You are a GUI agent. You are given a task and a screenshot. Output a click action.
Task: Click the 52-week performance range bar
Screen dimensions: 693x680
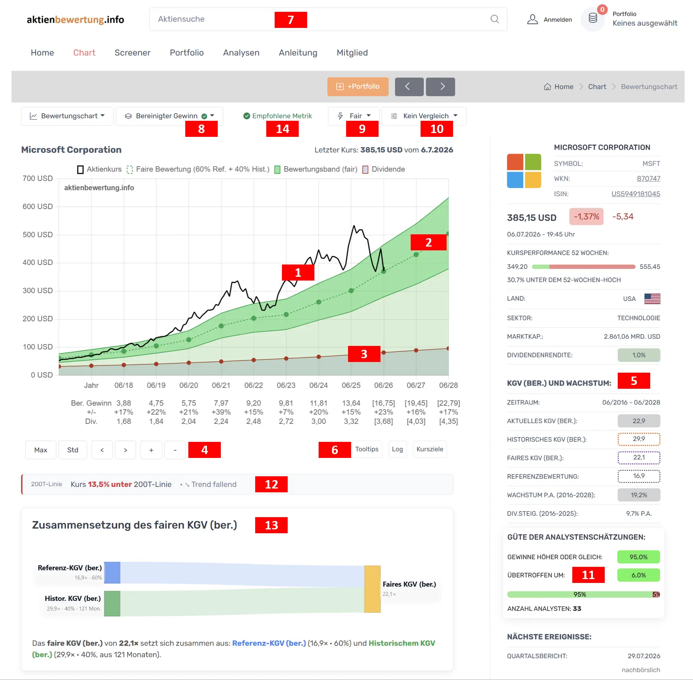[x=583, y=266]
